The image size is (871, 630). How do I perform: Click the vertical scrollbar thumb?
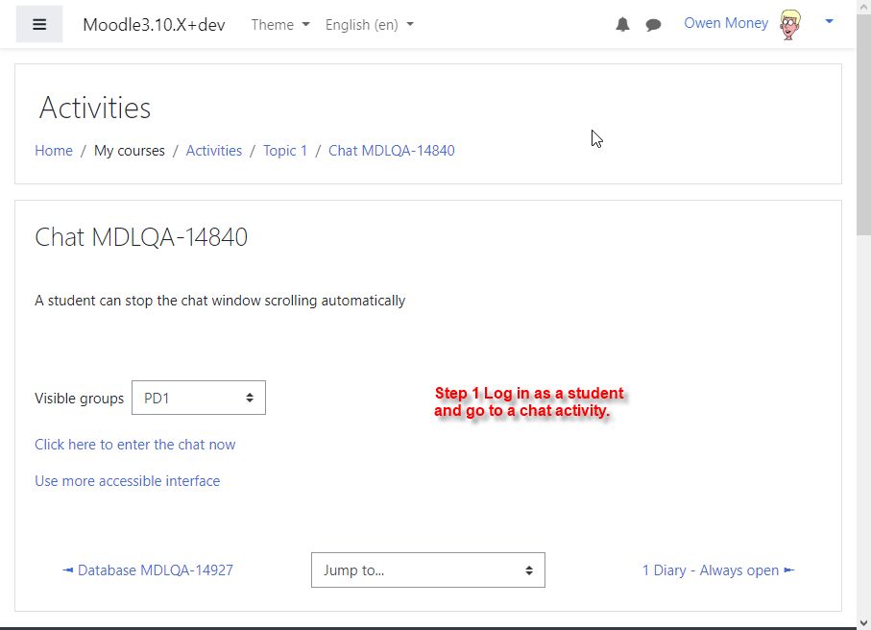tap(863, 125)
